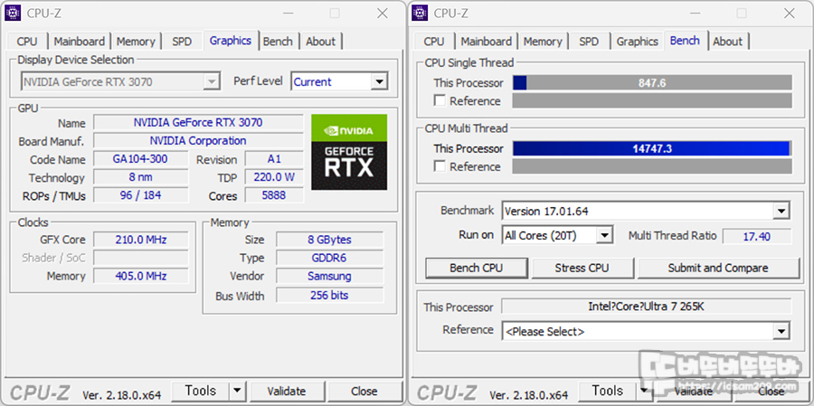Click the multi thread 14747.3 score bar

click(x=652, y=148)
